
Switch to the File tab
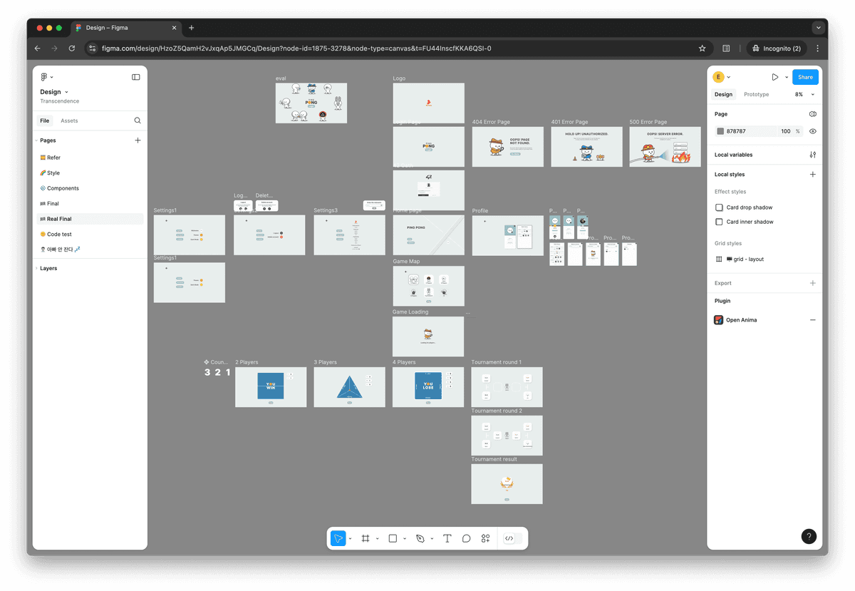click(44, 120)
